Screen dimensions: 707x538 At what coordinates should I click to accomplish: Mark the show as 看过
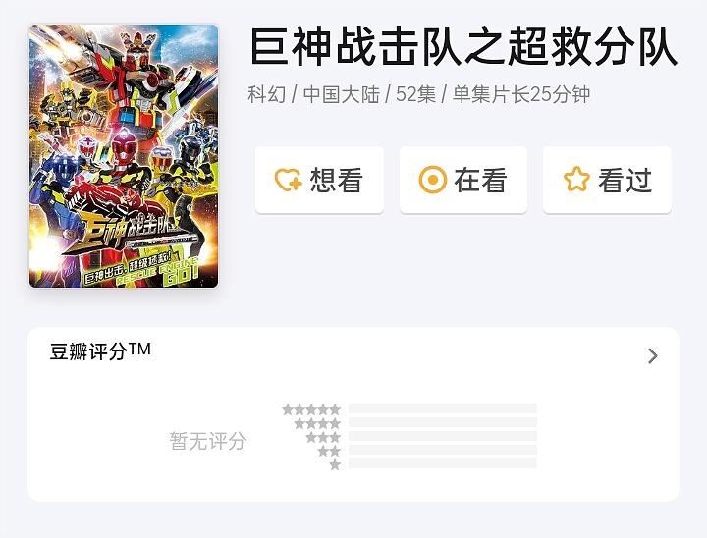tap(607, 180)
